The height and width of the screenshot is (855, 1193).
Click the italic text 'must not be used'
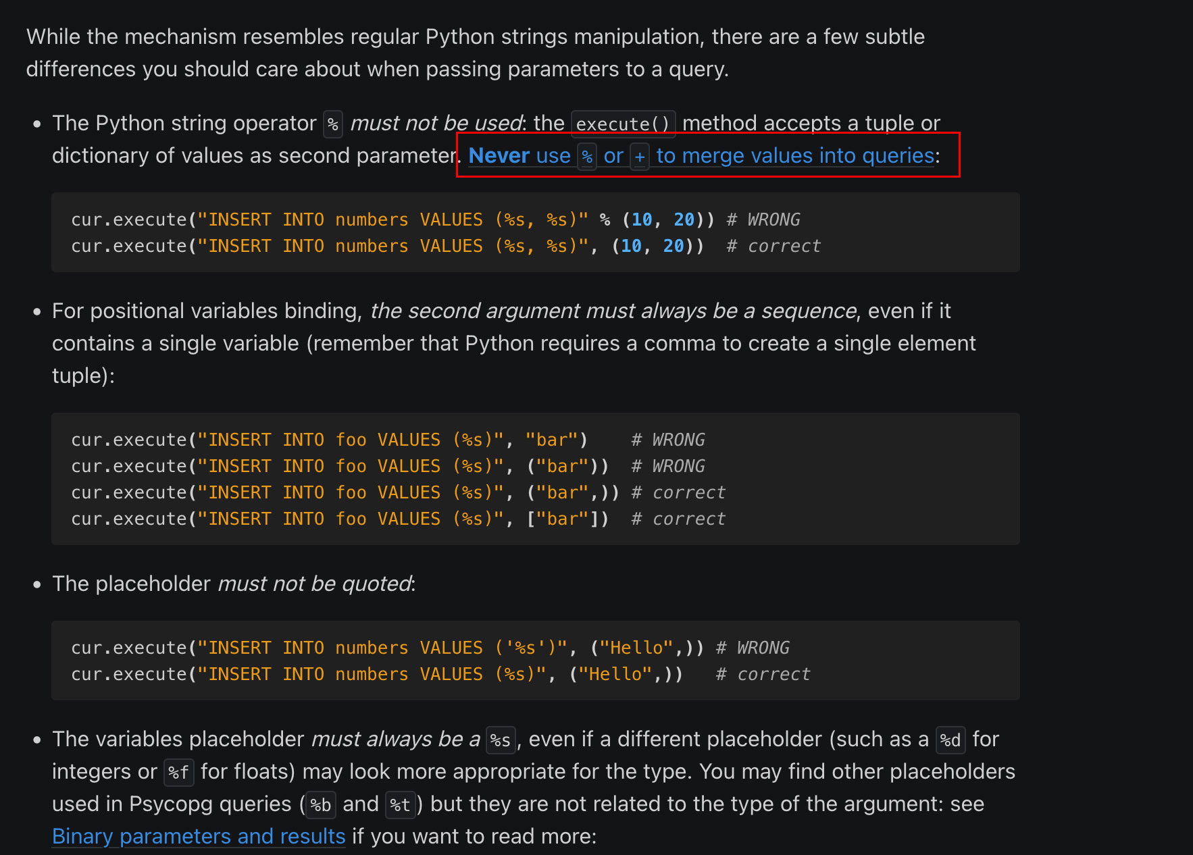coord(436,124)
